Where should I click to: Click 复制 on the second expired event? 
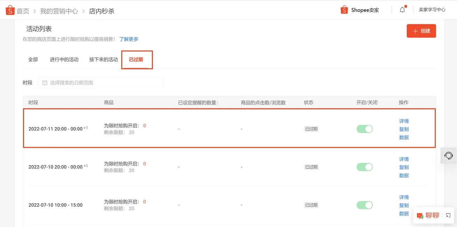404,167
